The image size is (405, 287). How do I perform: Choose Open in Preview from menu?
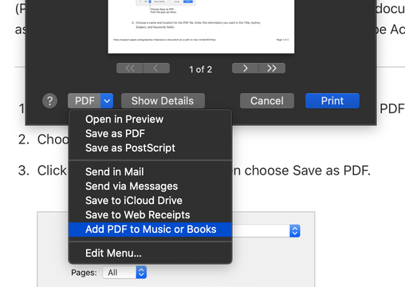click(x=151, y=120)
